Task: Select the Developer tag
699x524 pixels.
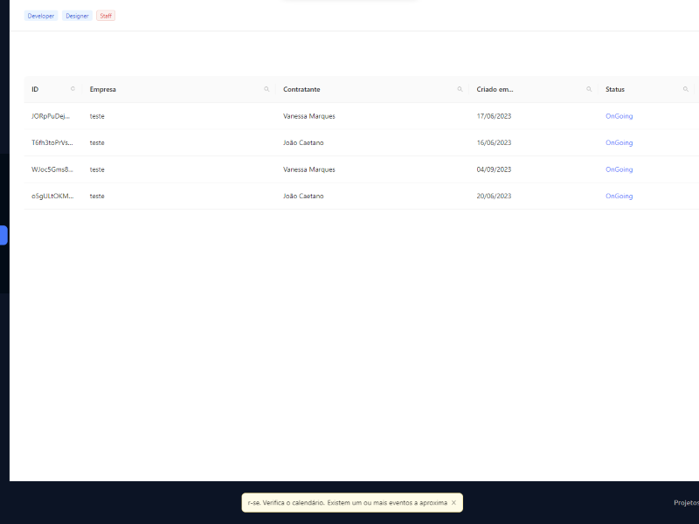Action: click(41, 16)
